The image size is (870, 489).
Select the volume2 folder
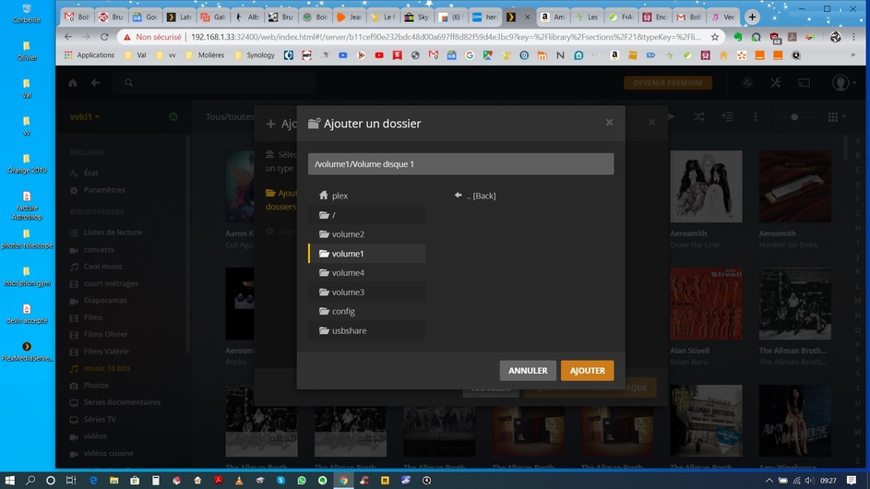[x=367, y=234]
